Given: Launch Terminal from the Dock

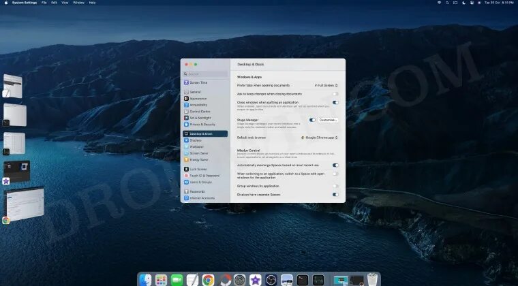Looking at the screenshot, I should coord(302,280).
